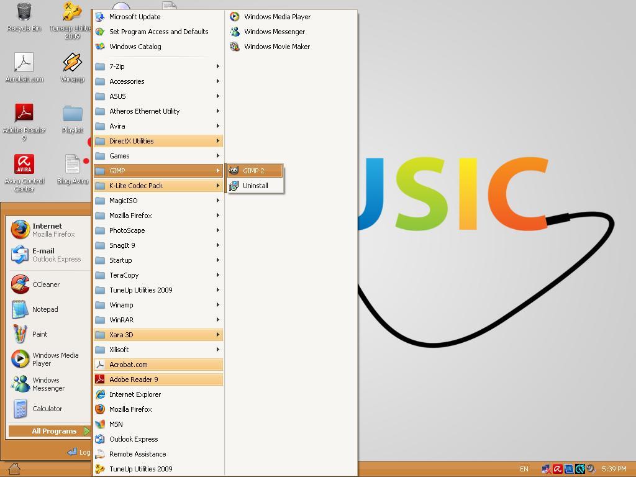Click the volume tray icon
Viewport: 636px width, 477px height.
[591, 469]
